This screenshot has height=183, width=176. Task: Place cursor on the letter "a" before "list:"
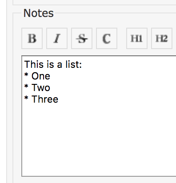tap(60, 66)
